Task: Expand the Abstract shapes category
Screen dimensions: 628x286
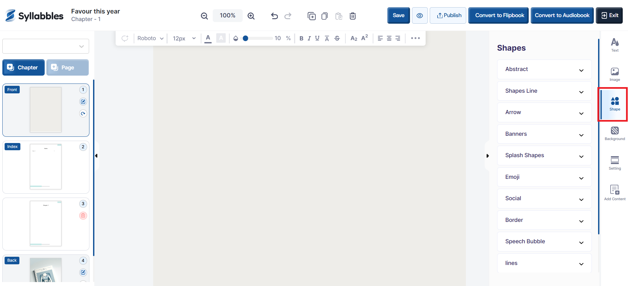Action: (x=544, y=69)
